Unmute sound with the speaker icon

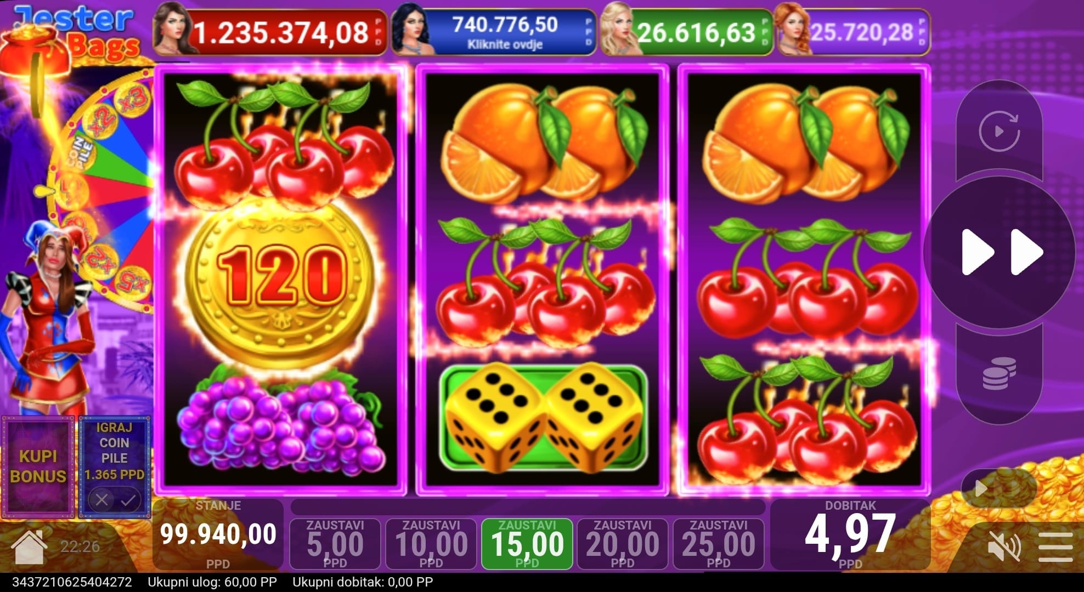1004,547
